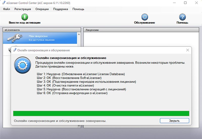Viewport: 202px width, 139px height.
Task: Click the green Enter Activation Code download icon
Action: [25, 17]
